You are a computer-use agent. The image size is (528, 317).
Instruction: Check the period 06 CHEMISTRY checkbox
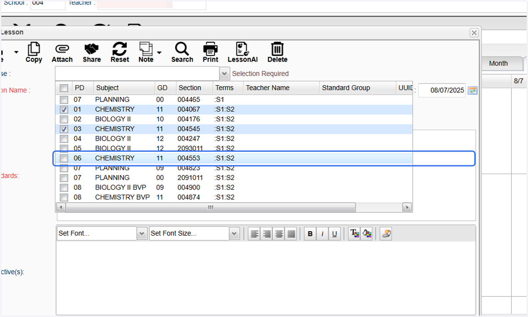pos(64,158)
